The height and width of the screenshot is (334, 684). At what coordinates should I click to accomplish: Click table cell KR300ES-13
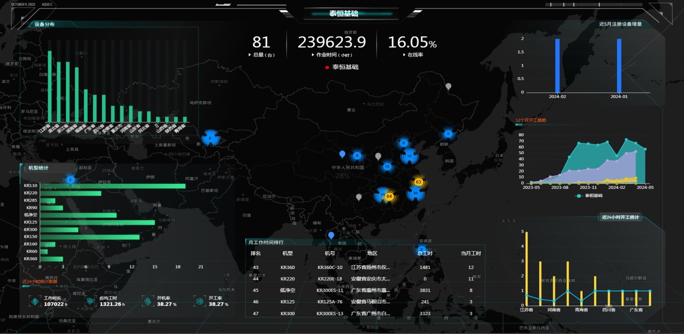[330, 313]
